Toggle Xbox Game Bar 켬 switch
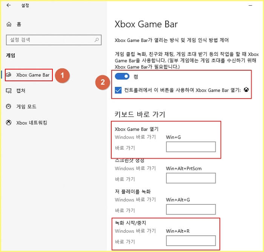Image resolution: width=264 pixels, height=252 pixels. (x=122, y=76)
